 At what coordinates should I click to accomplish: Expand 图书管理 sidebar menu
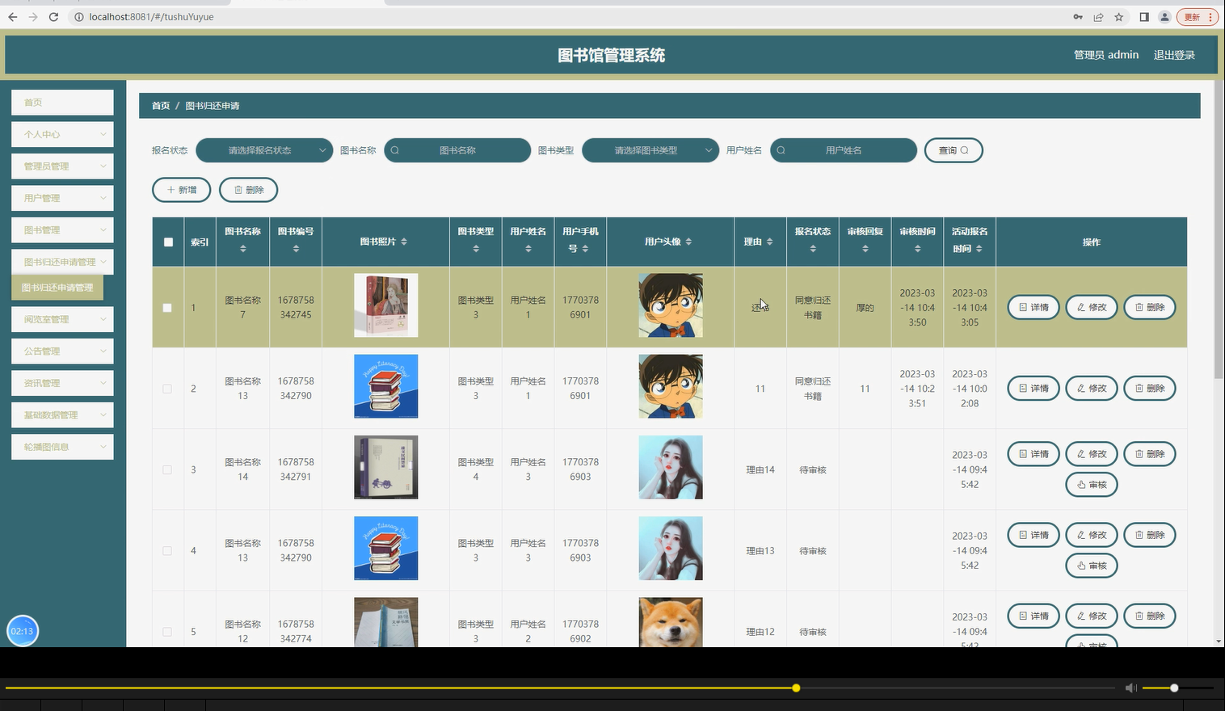tap(62, 230)
